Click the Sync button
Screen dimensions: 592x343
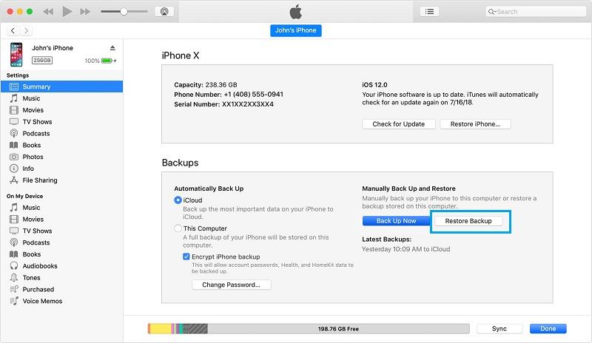coord(499,329)
